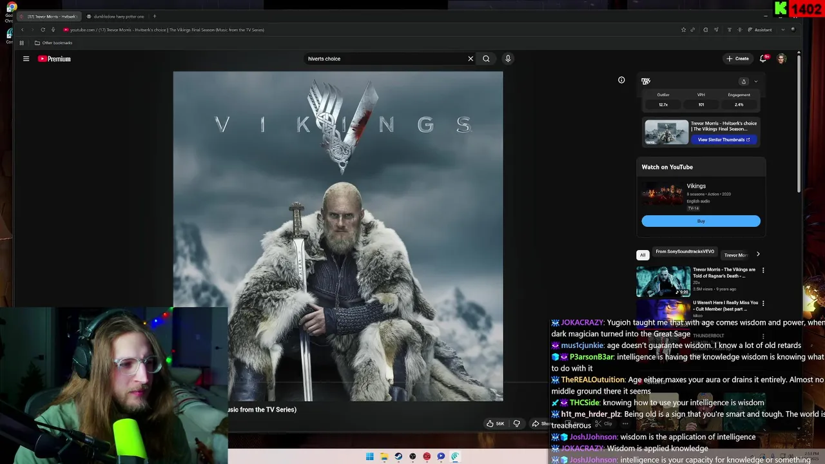Viewport: 825px width, 464px height.
Task: Go to YouTube Premium home logo
Action: click(54, 59)
